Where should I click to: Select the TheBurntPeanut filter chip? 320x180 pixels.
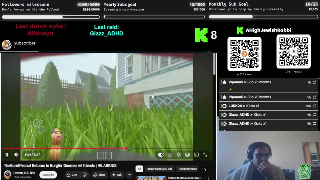(187, 169)
